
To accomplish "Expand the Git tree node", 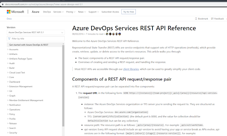I will click(x=8, y=91).
